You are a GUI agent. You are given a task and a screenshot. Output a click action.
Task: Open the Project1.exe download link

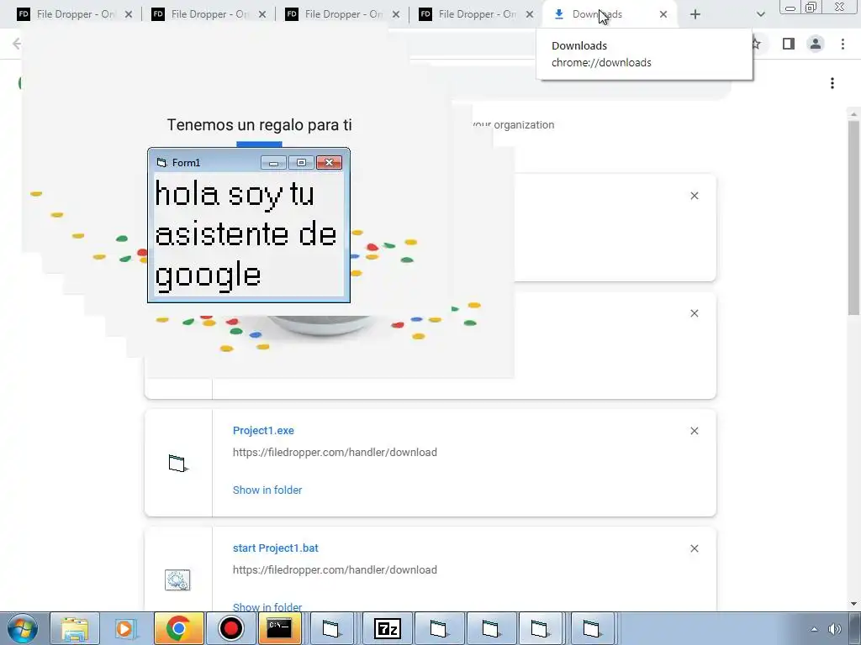pyautogui.click(x=263, y=431)
